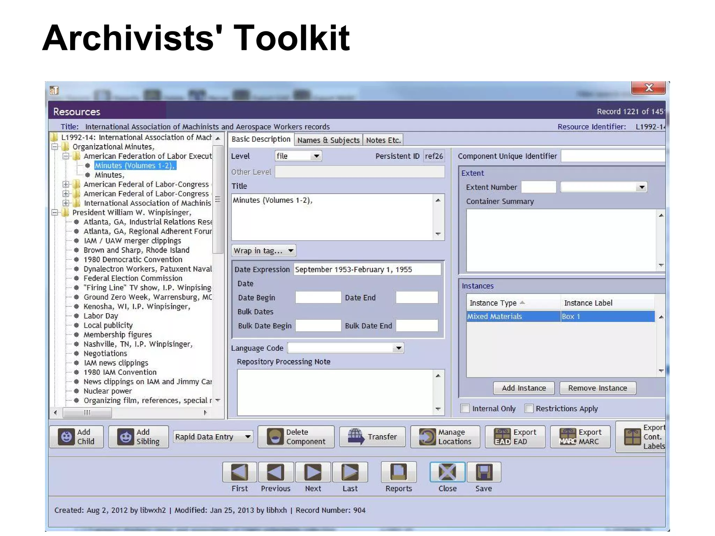Select the 'Local publicity' tree item
The width and height of the screenshot is (715, 536).
coord(108,325)
